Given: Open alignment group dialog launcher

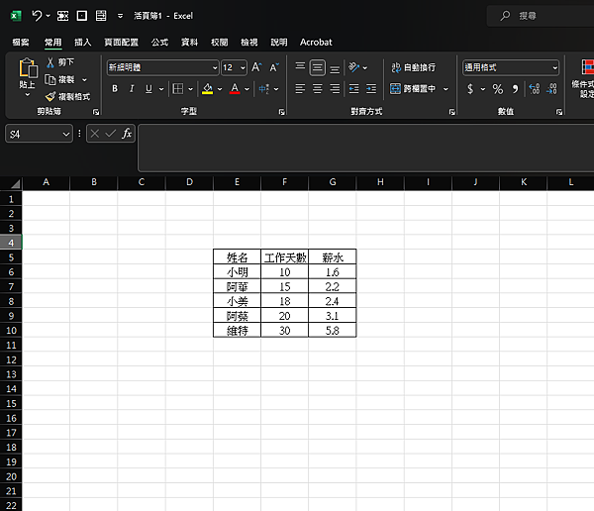Looking at the screenshot, I should tap(452, 112).
